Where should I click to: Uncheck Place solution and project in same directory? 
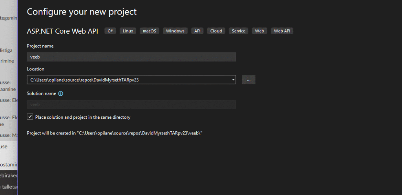pos(30,117)
